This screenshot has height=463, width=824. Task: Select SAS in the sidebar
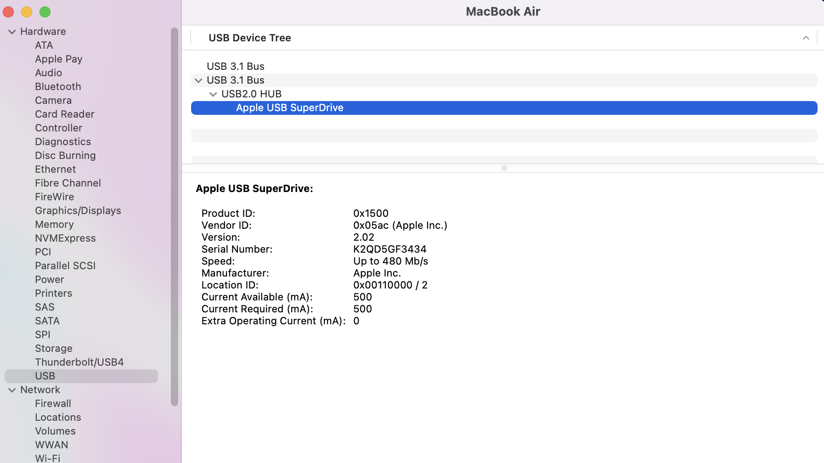pyautogui.click(x=45, y=307)
